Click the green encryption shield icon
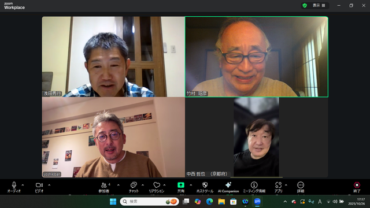 tap(305, 5)
